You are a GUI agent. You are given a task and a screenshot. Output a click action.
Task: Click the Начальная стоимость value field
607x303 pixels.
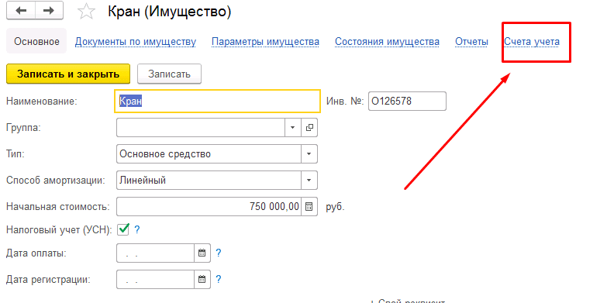[209, 207]
